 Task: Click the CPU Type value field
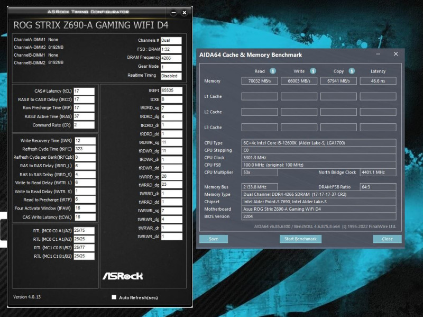pyautogui.click(x=319, y=143)
